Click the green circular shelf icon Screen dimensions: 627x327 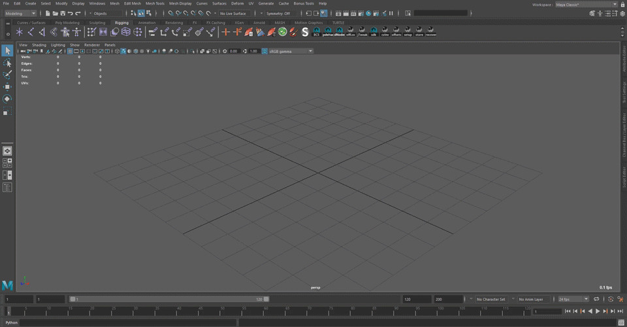tap(283, 32)
